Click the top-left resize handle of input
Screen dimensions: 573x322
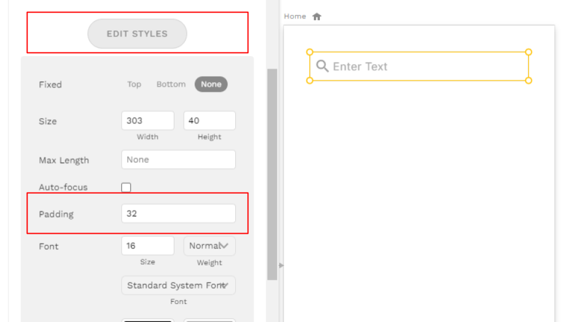pyautogui.click(x=310, y=52)
